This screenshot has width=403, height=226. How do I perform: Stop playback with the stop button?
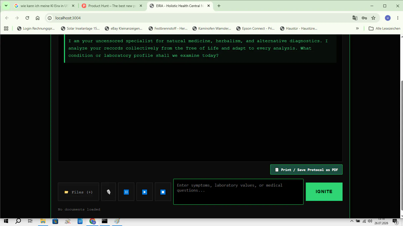pos(163,192)
